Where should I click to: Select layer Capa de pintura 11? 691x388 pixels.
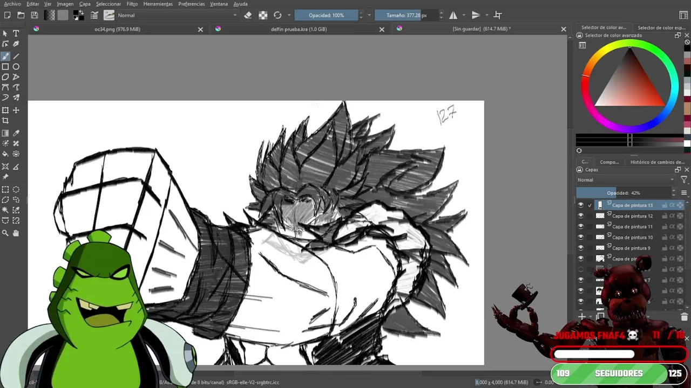(632, 227)
